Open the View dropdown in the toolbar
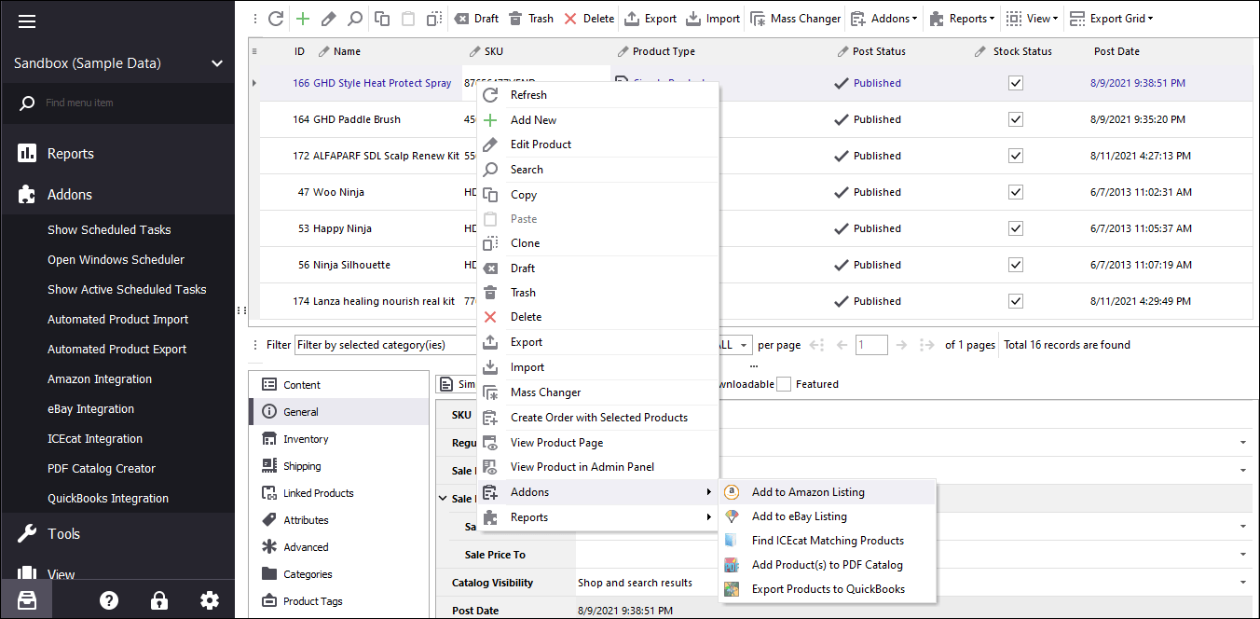 1033,19
